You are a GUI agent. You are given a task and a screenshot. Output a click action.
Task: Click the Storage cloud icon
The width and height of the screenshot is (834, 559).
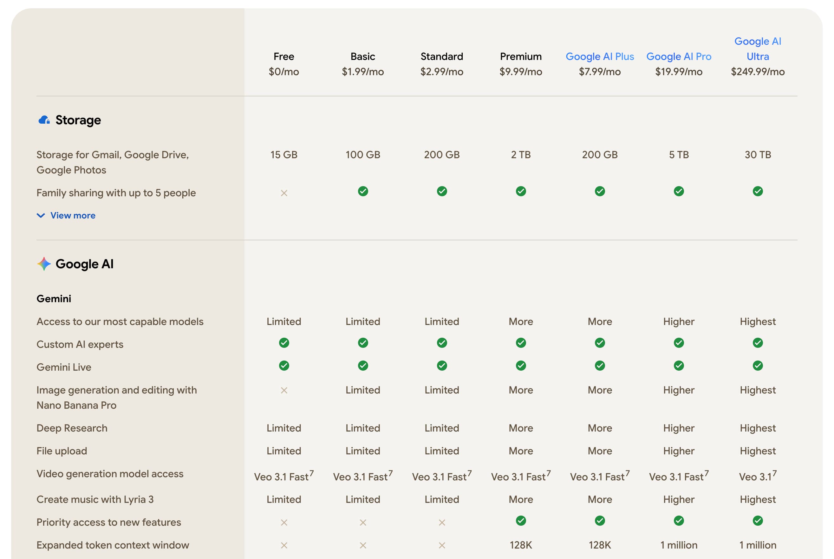pos(44,120)
